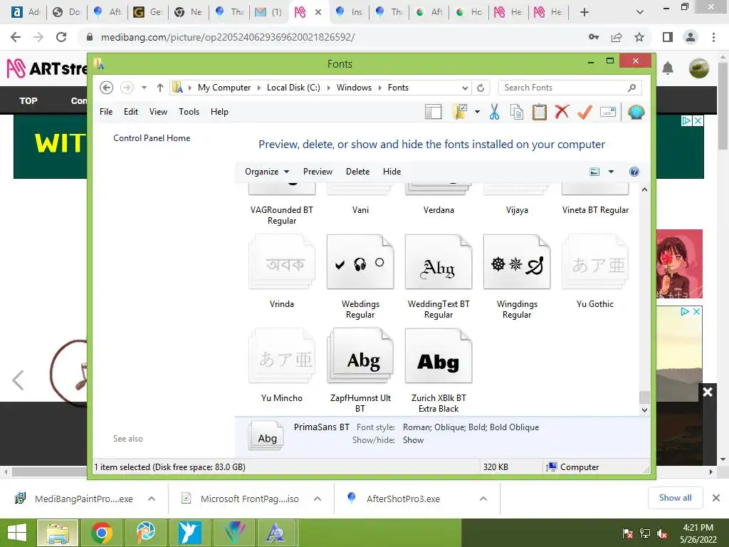Open Fonts help with the question mark icon
729x547 pixels.
(x=634, y=172)
